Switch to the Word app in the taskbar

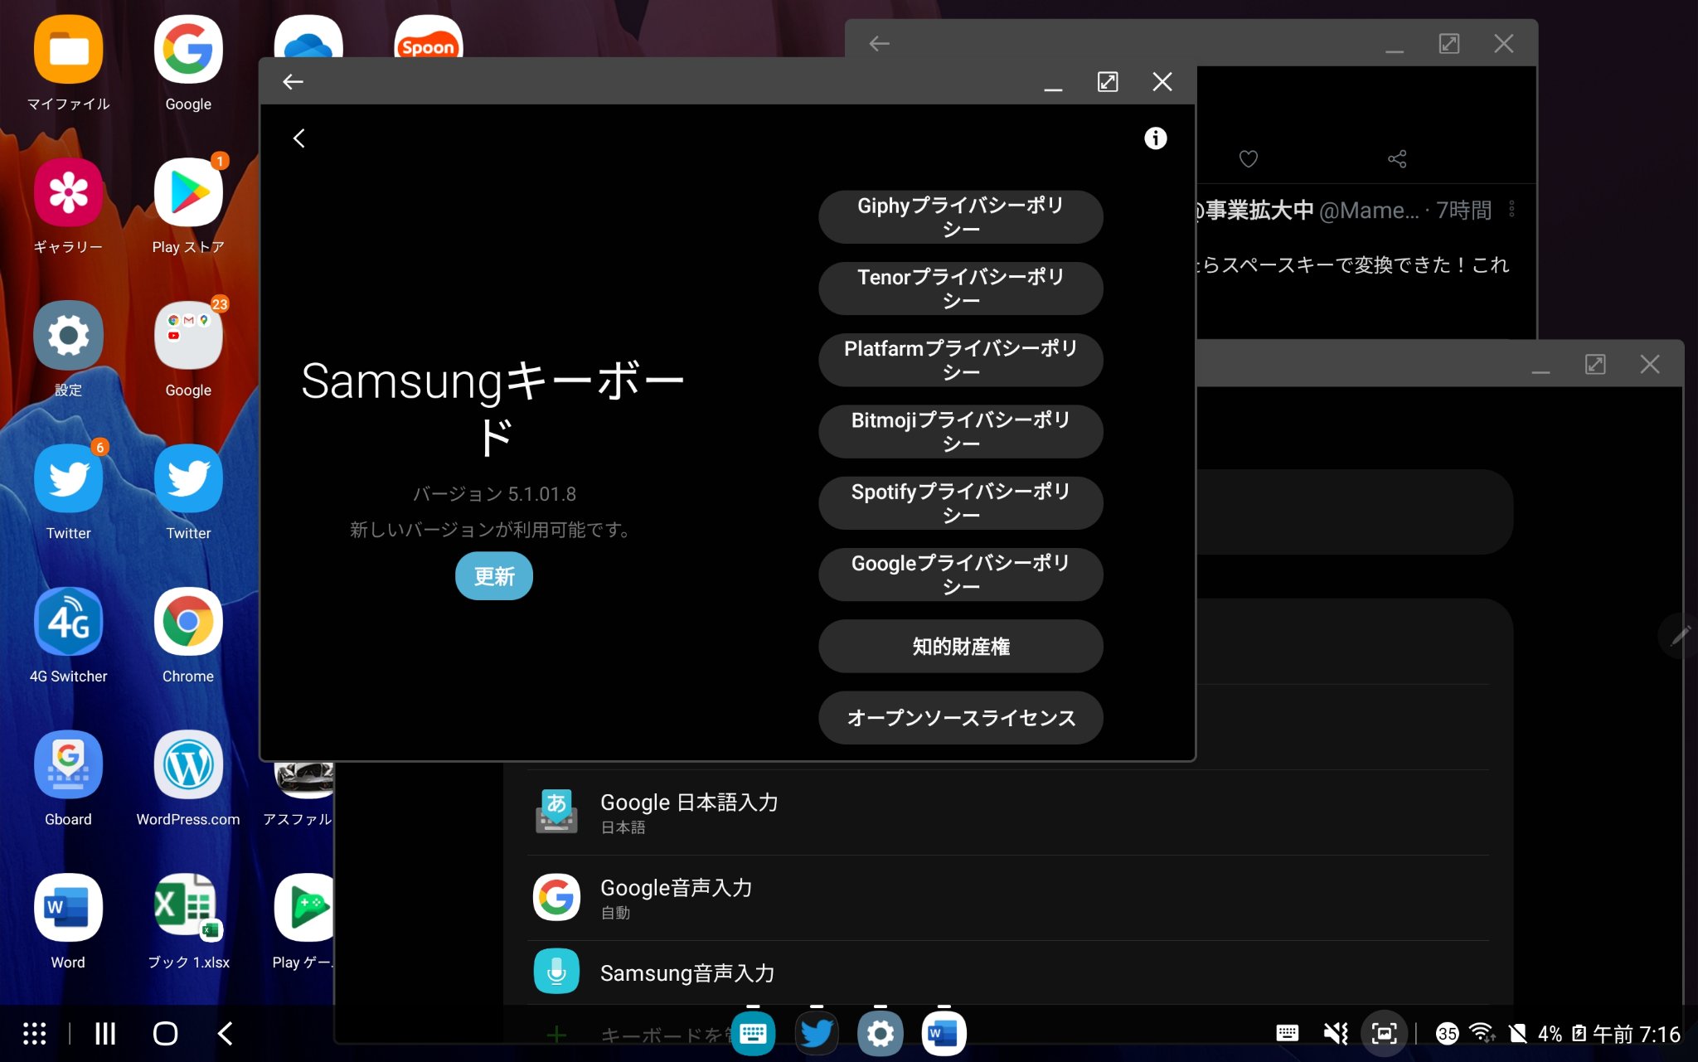(944, 1033)
